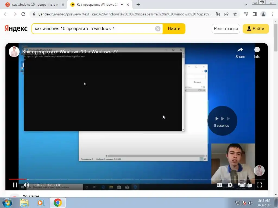The image size is (278, 208).
Task: View site information lock icon
Action: pos(34,14)
